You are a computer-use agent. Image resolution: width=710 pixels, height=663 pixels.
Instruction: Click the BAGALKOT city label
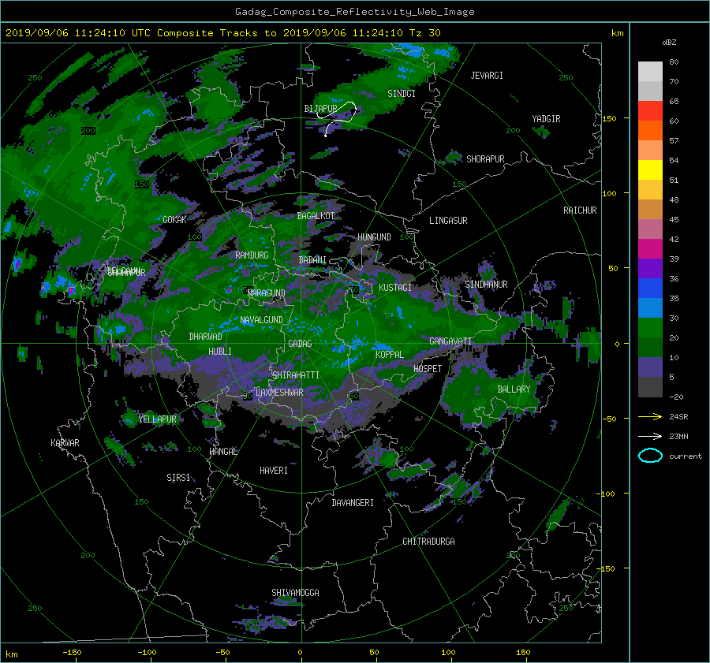[316, 216]
